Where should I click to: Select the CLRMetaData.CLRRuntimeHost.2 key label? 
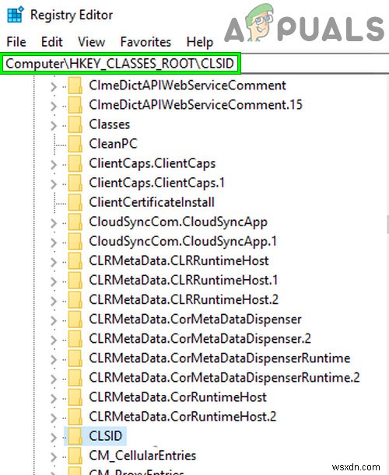coord(184,300)
